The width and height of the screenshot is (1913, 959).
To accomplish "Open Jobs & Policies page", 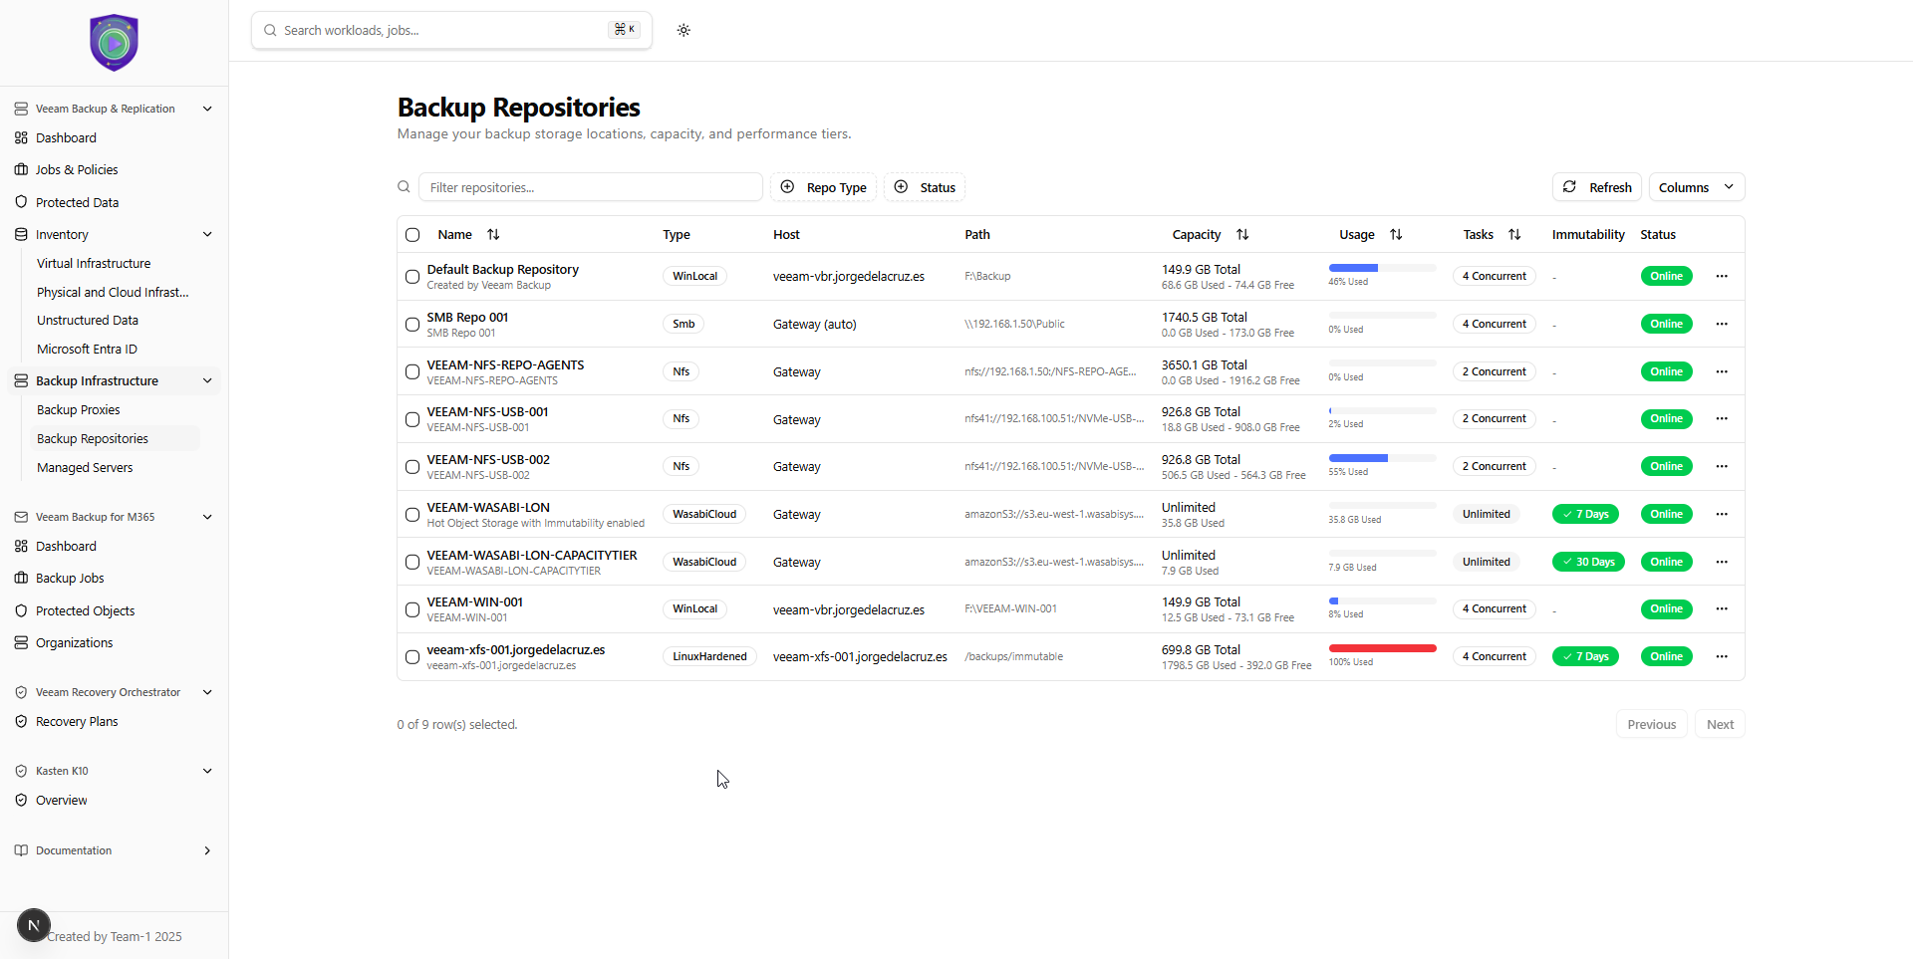I will coord(77,170).
